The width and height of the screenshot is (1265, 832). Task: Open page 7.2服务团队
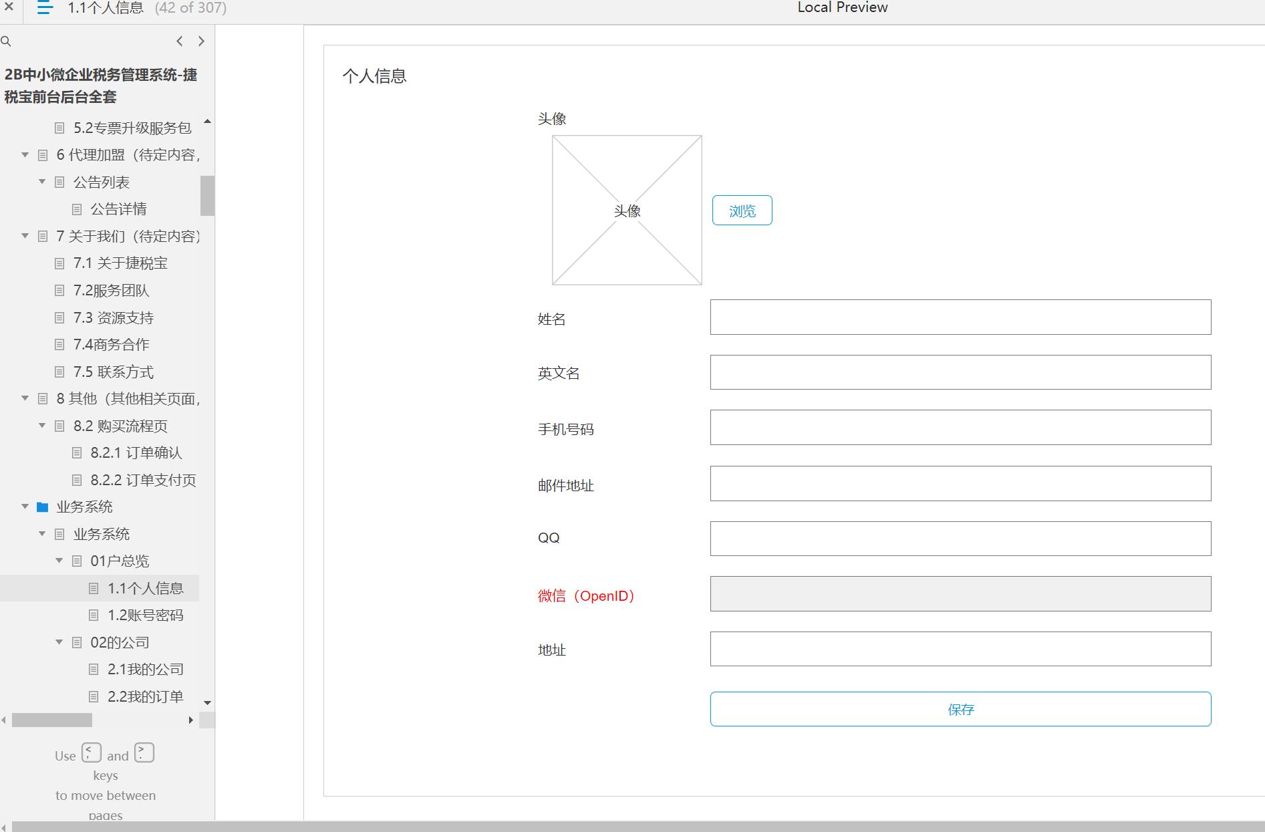pyautogui.click(x=111, y=291)
